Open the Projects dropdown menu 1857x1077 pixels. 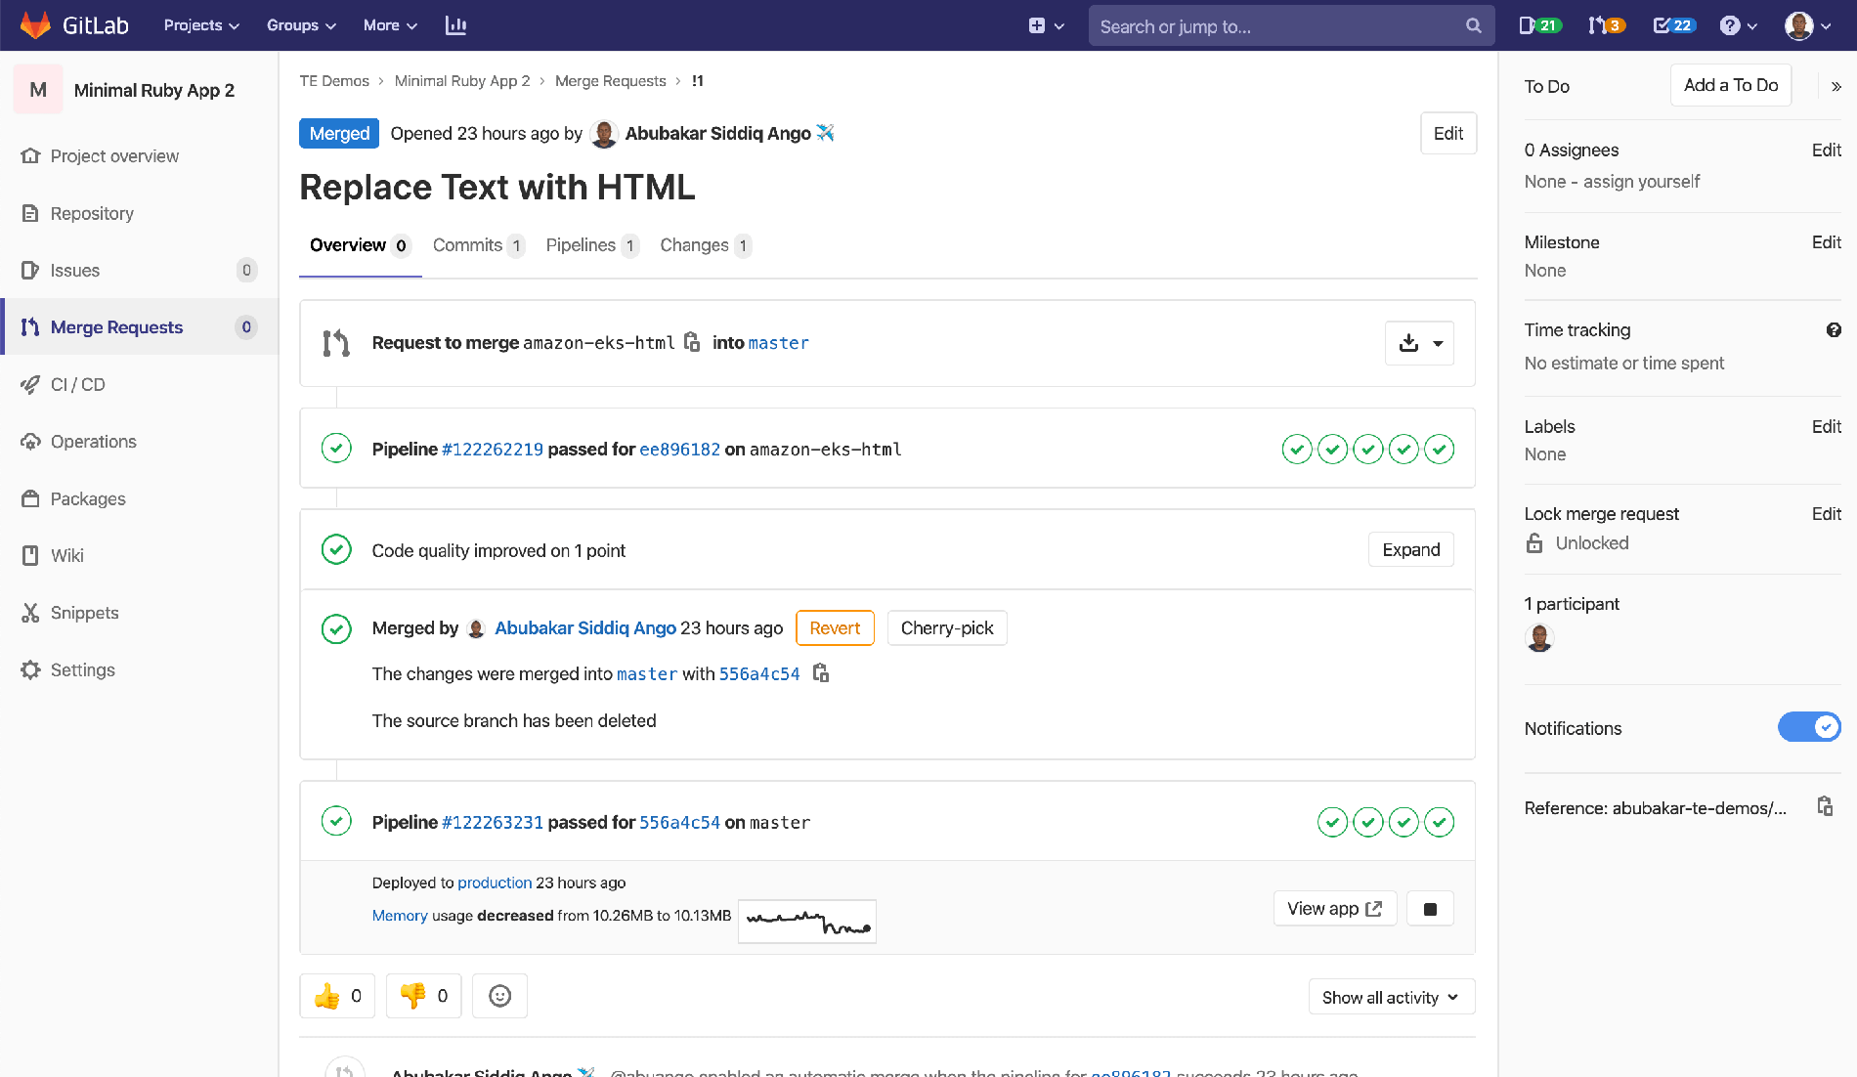click(x=199, y=24)
